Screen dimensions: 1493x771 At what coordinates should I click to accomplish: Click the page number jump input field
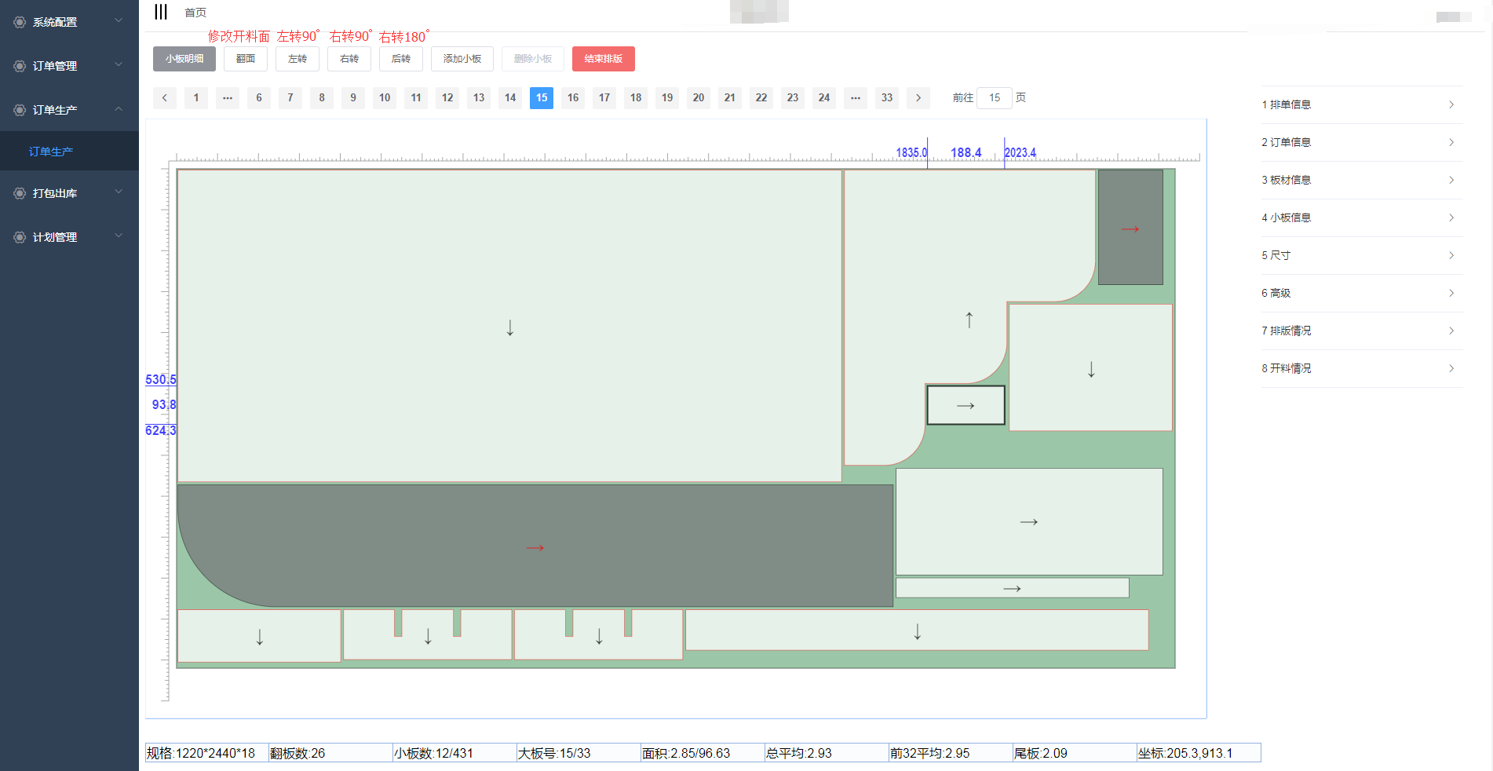click(994, 97)
